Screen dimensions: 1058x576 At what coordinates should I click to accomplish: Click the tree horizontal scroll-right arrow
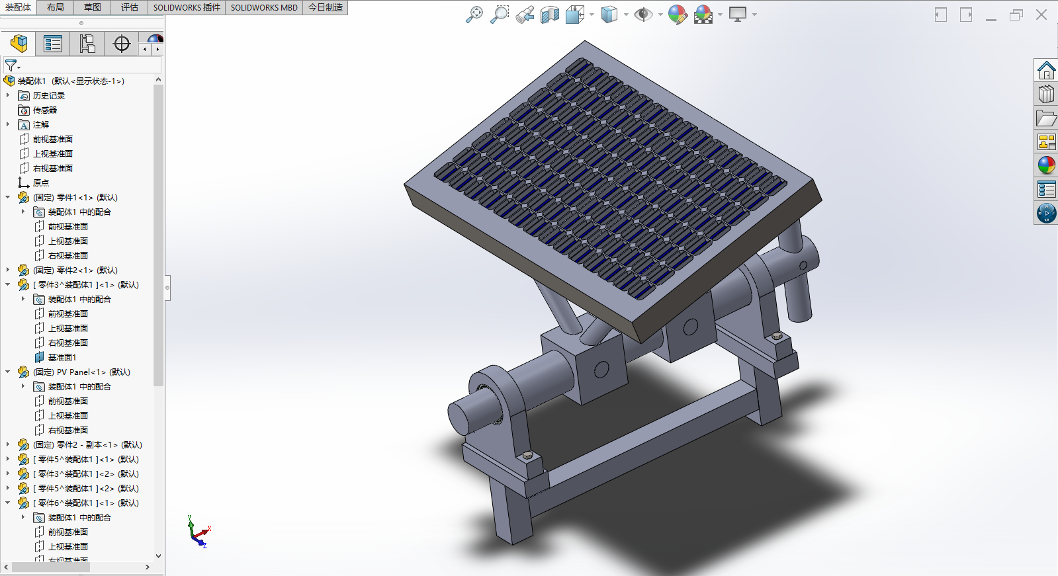(x=148, y=567)
